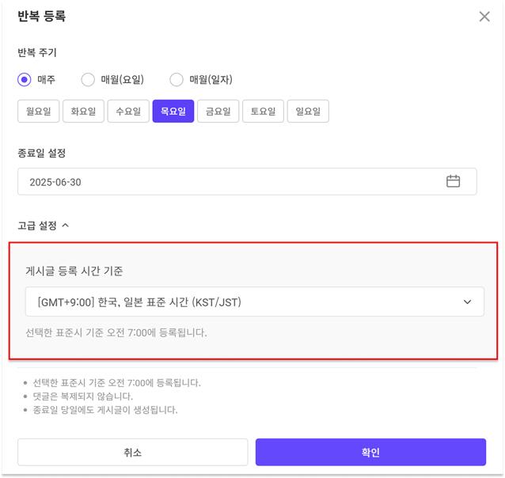505x478 pixels.
Task: Close the 반복 등록 dialog with X
Action: click(x=484, y=17)
